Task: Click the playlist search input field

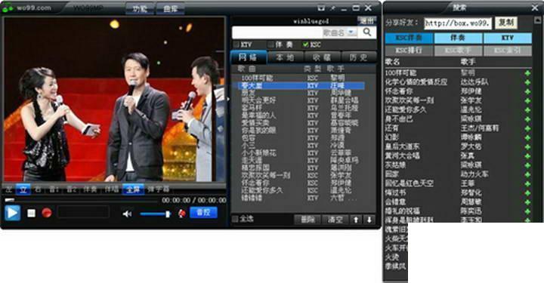Action: (x=277, y=32)
